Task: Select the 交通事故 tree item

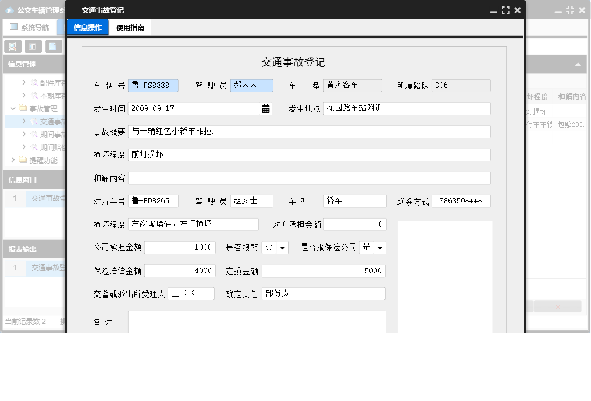Action: (x=52, y=122)
